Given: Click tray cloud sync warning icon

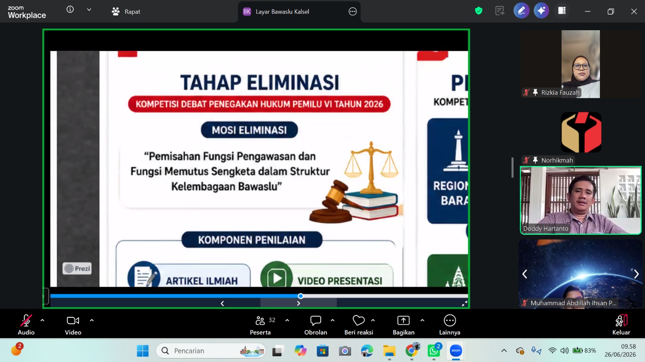Looking at the screenshot, I should (x=520, y=351).
